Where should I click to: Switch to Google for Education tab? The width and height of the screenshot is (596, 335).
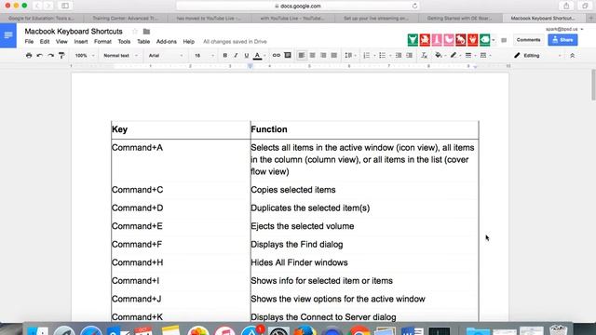(41, 18)
